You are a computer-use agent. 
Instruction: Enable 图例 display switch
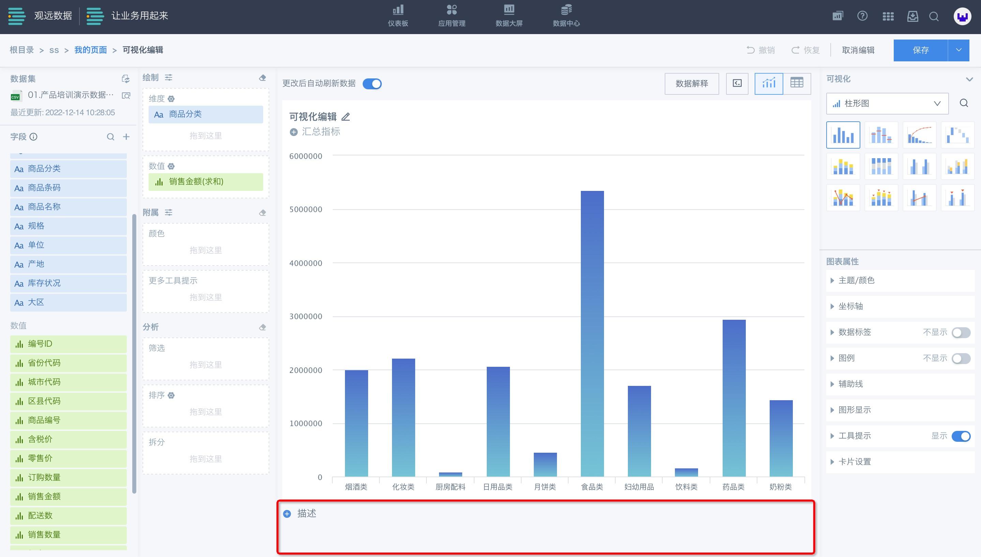coord(961,359)
